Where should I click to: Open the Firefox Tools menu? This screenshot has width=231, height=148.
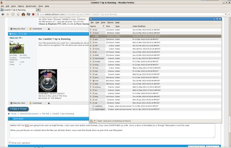(41, 6)
